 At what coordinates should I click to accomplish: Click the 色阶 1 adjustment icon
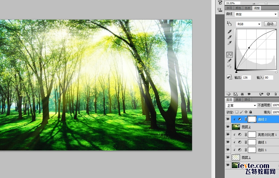[x=240, y=150]
